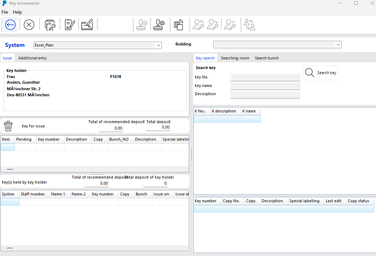Click the document with pen signing icon
The height and width of the screenshot is (262, 376).
coord(70,25)
